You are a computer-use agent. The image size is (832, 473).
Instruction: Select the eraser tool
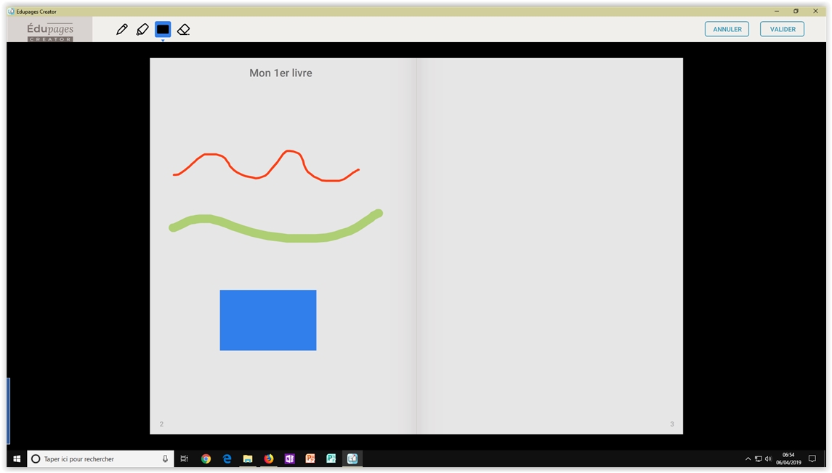pyautogui.click(x=184, y=30)
